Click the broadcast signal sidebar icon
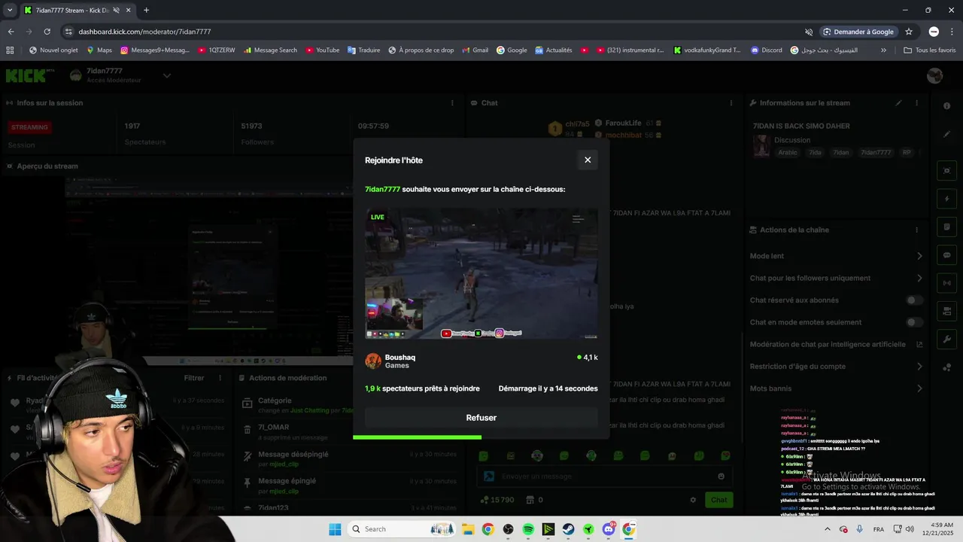Screen dimensions: 963x542 click(947, 283)
